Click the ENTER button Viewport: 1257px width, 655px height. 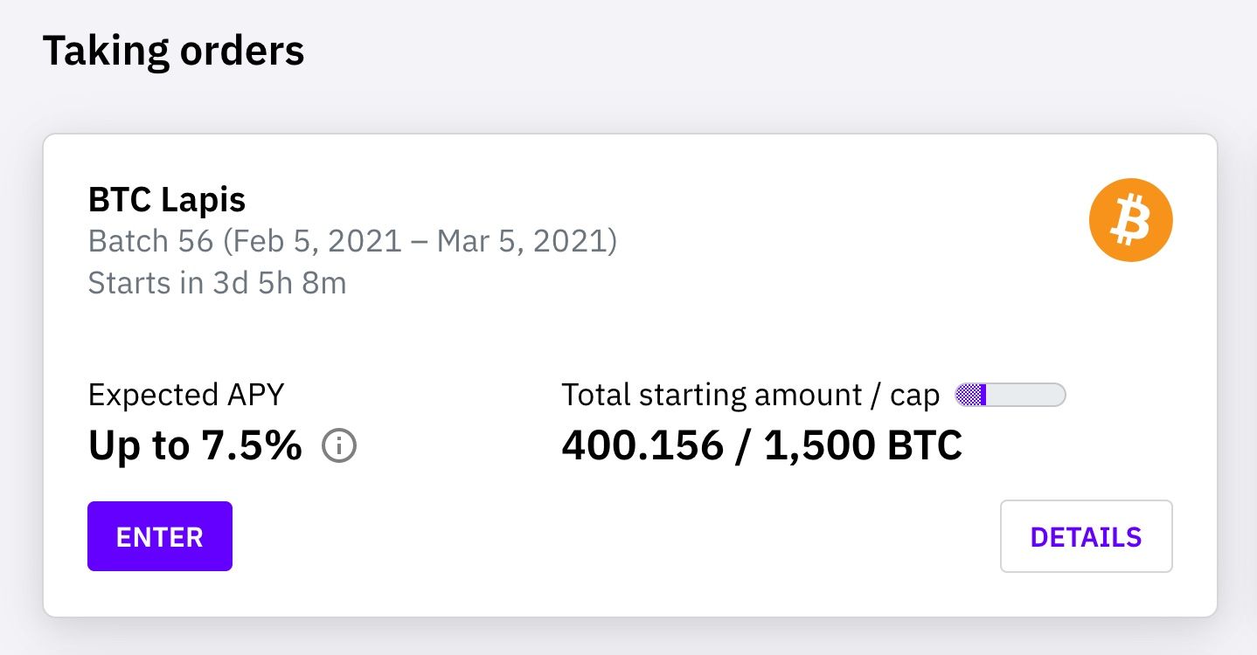point(160,536)
